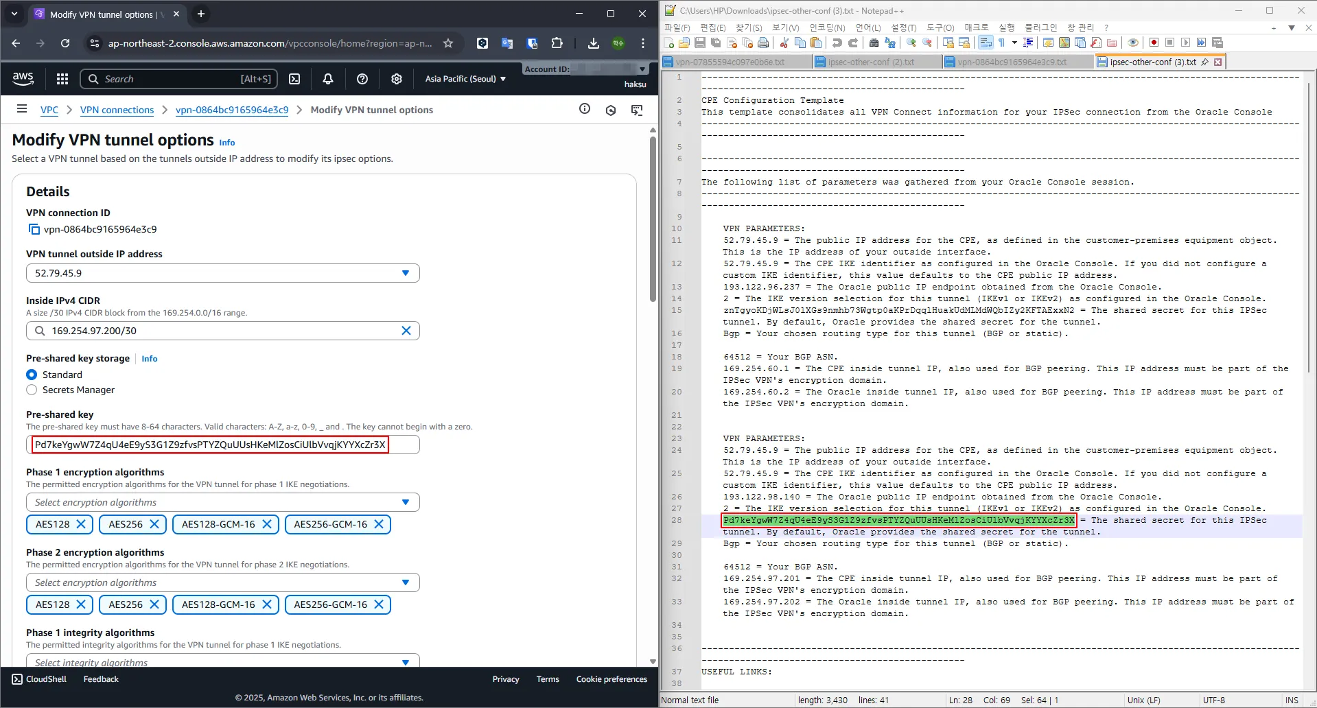Toggle the AWS side navigation hamburger
The width and height of the screenshot is (1317, 708).
coord(22,109)
